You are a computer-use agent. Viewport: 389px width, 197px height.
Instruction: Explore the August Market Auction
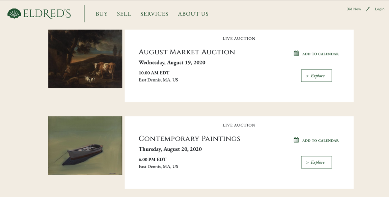tap(316, 76)
